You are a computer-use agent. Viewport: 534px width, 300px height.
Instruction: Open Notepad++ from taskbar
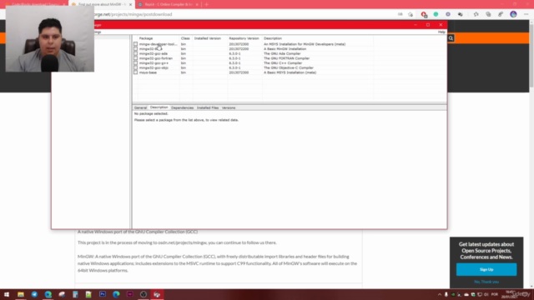(x=88, y=294)
